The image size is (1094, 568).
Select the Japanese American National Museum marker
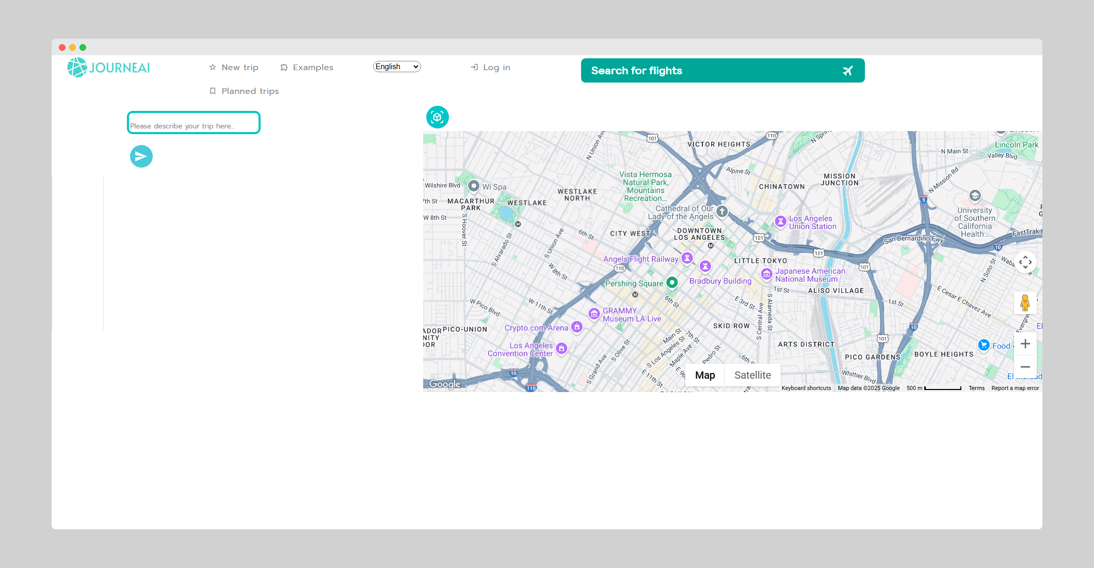pos(767,274)
